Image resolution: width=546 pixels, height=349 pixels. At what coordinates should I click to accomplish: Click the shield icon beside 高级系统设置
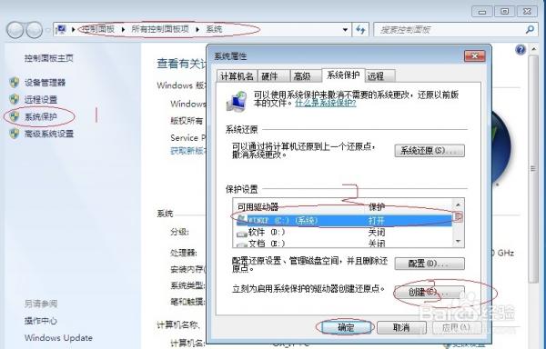pos(15,134)
